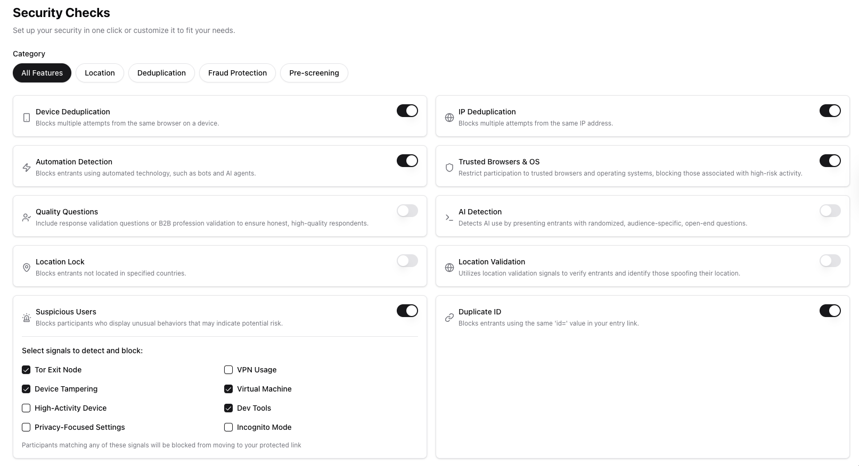Uncheck the Device Tampering checkbox
The height and width of the screenshot is (466, 859).
[x=26, y=389]
